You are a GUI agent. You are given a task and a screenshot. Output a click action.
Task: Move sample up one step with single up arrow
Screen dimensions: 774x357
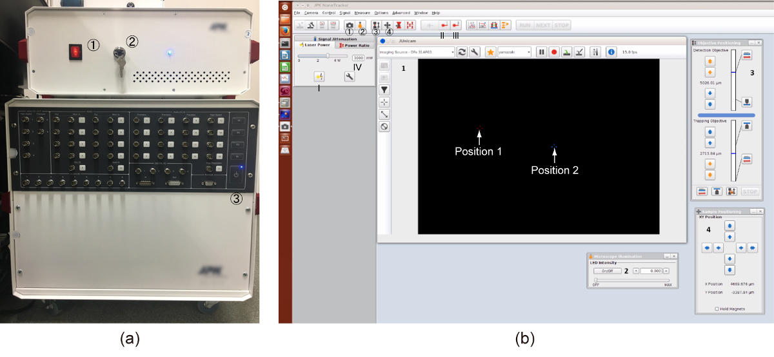tap(729, 237)
